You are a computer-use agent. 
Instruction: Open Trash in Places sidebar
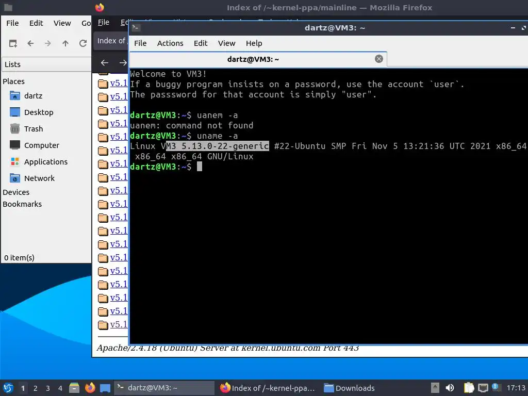point(27,129)
